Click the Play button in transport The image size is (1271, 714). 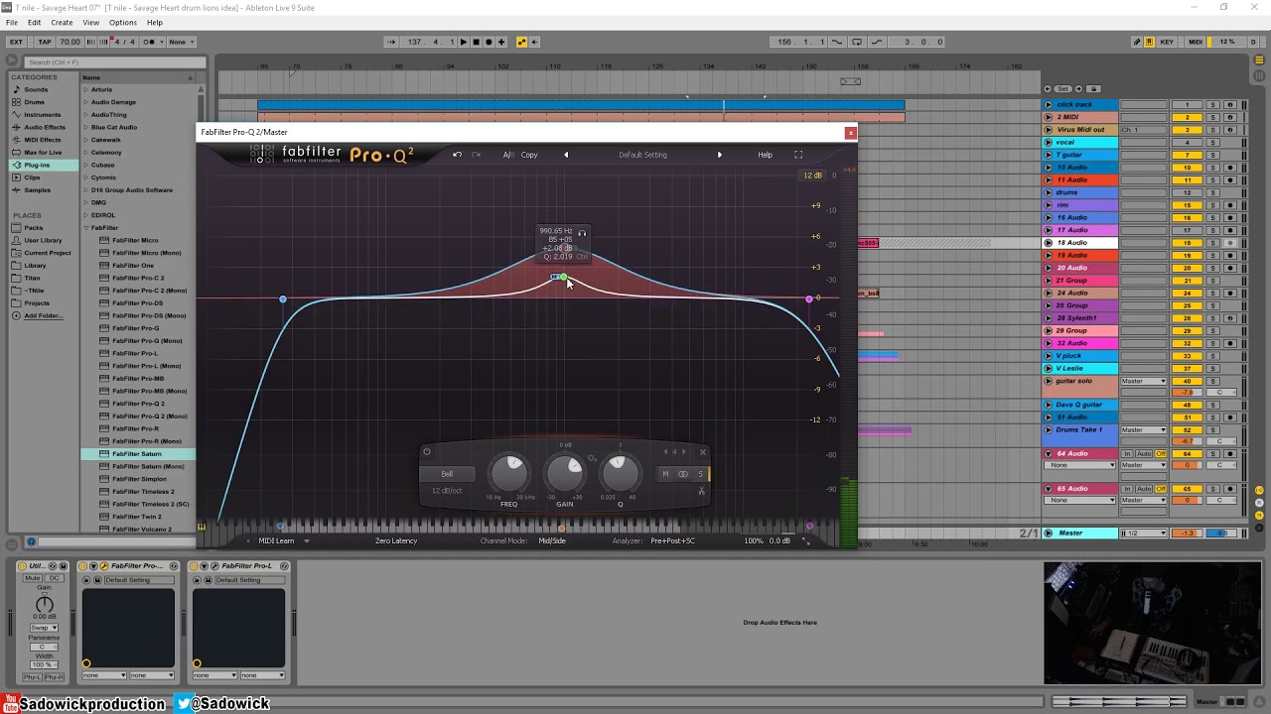click(463, 42)
